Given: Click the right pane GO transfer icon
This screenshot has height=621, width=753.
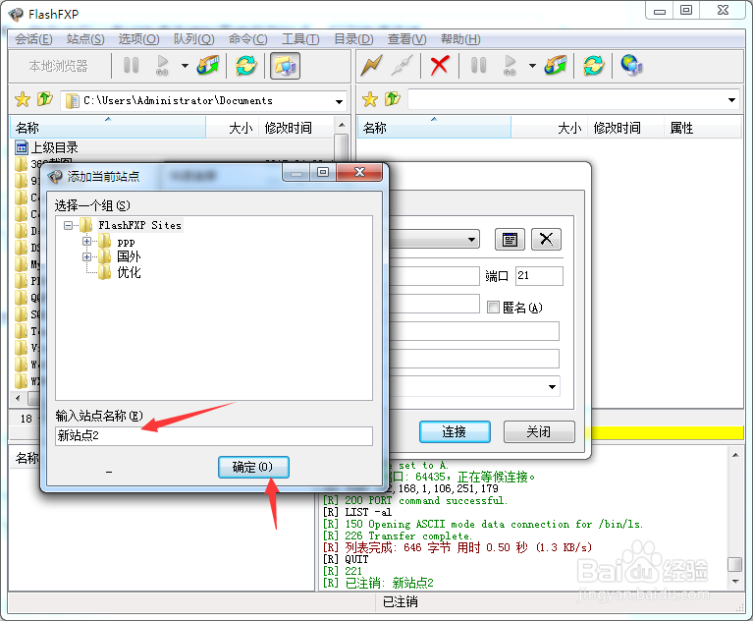Looking at the screenshot, I should click(x=510, y=66).
